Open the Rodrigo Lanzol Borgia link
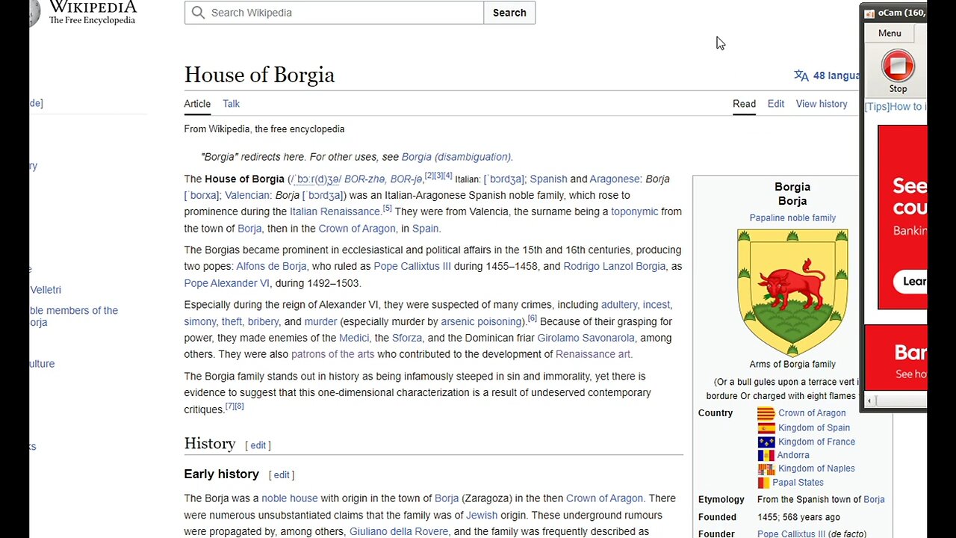This screenshot has height=538, width=956. click(614, 266)
